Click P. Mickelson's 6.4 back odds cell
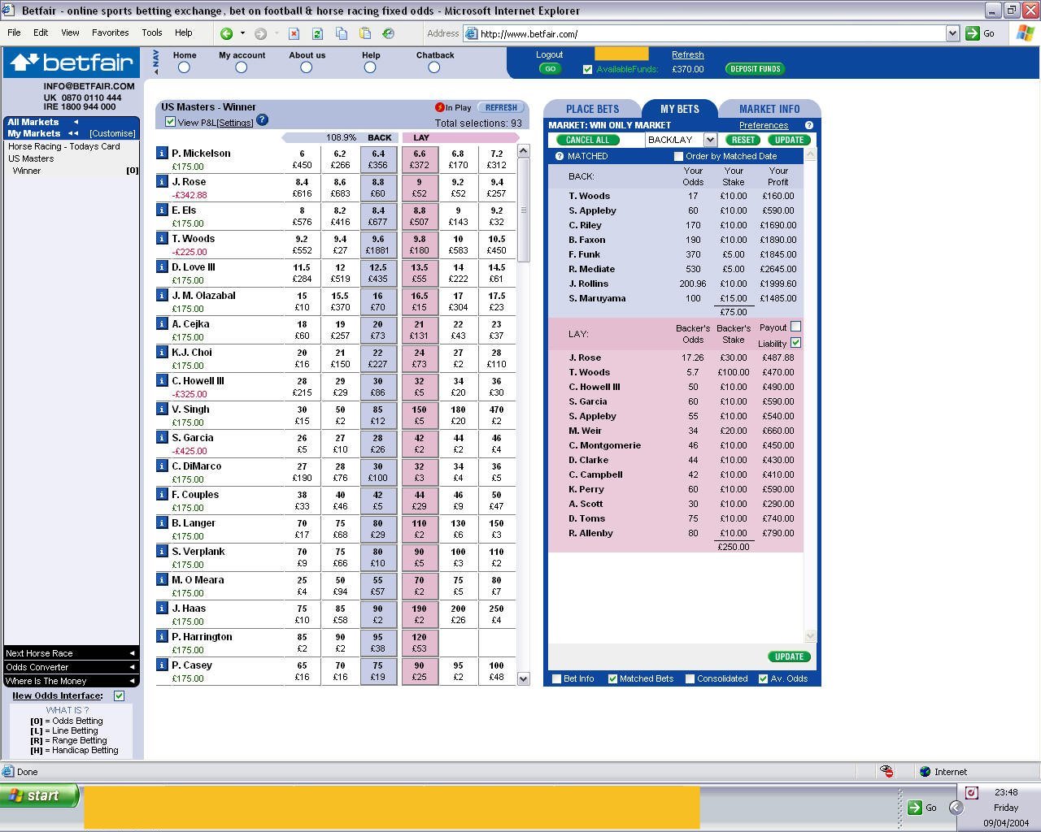This screenshot has width=1041, height=832. [378, 159]
